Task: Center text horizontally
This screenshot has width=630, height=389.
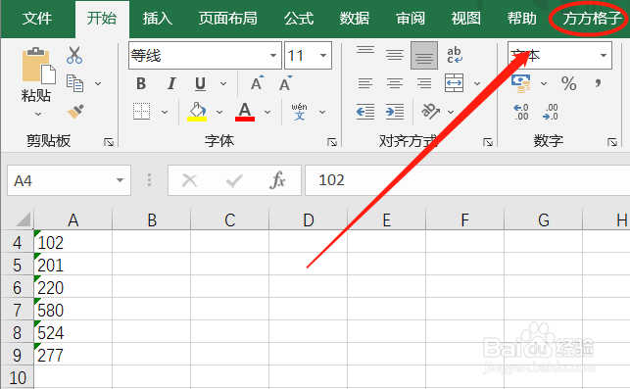Action: pyautogui.click(x=395, y=83)
